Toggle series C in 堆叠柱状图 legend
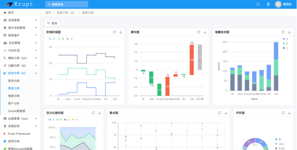 pos(285,48)
